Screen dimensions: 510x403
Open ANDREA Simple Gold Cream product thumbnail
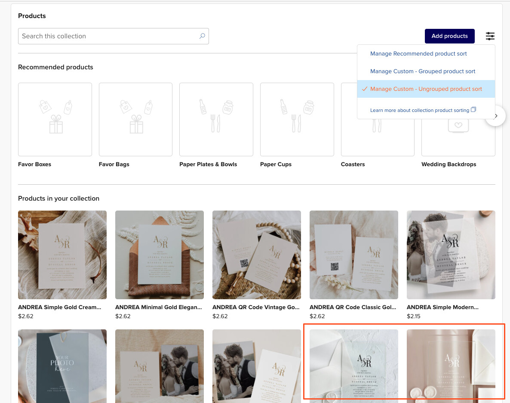tap(62, 255)
